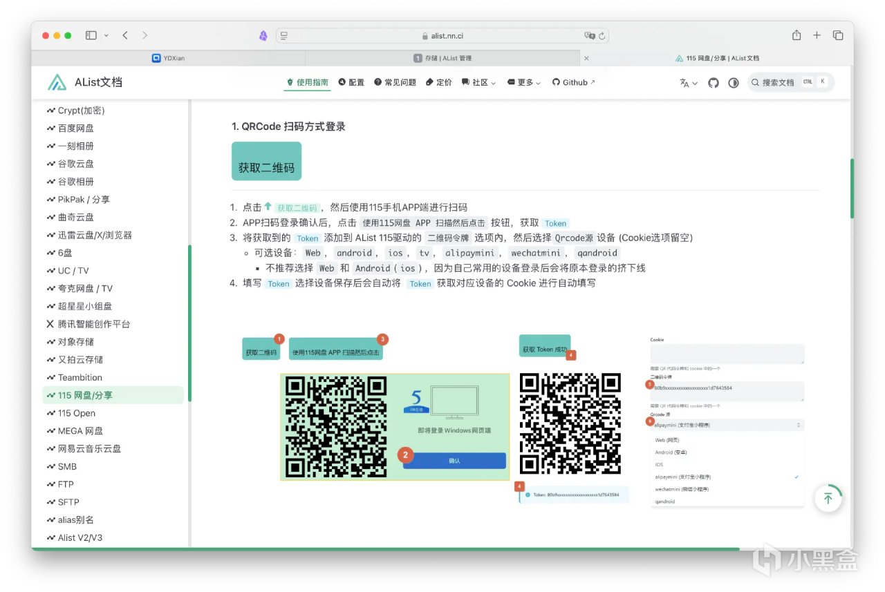Click the alist.nn.ci address bar
The height and width of the screenshot is (592, 885).
click(442, 36)
